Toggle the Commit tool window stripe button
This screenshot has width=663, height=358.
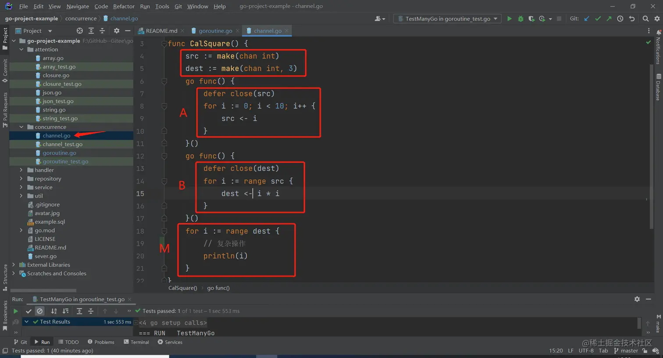pyautogui.click(x=5, y=71)
